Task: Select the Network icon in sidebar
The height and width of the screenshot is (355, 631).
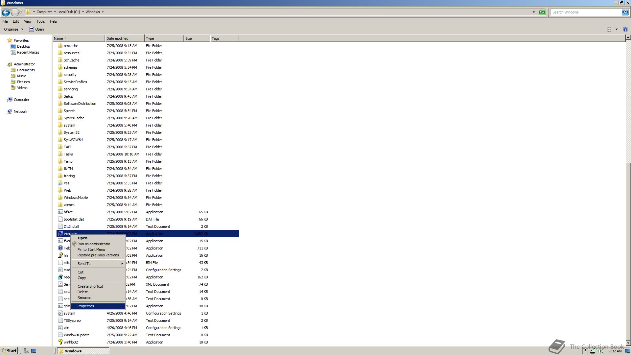Action: 10,111
